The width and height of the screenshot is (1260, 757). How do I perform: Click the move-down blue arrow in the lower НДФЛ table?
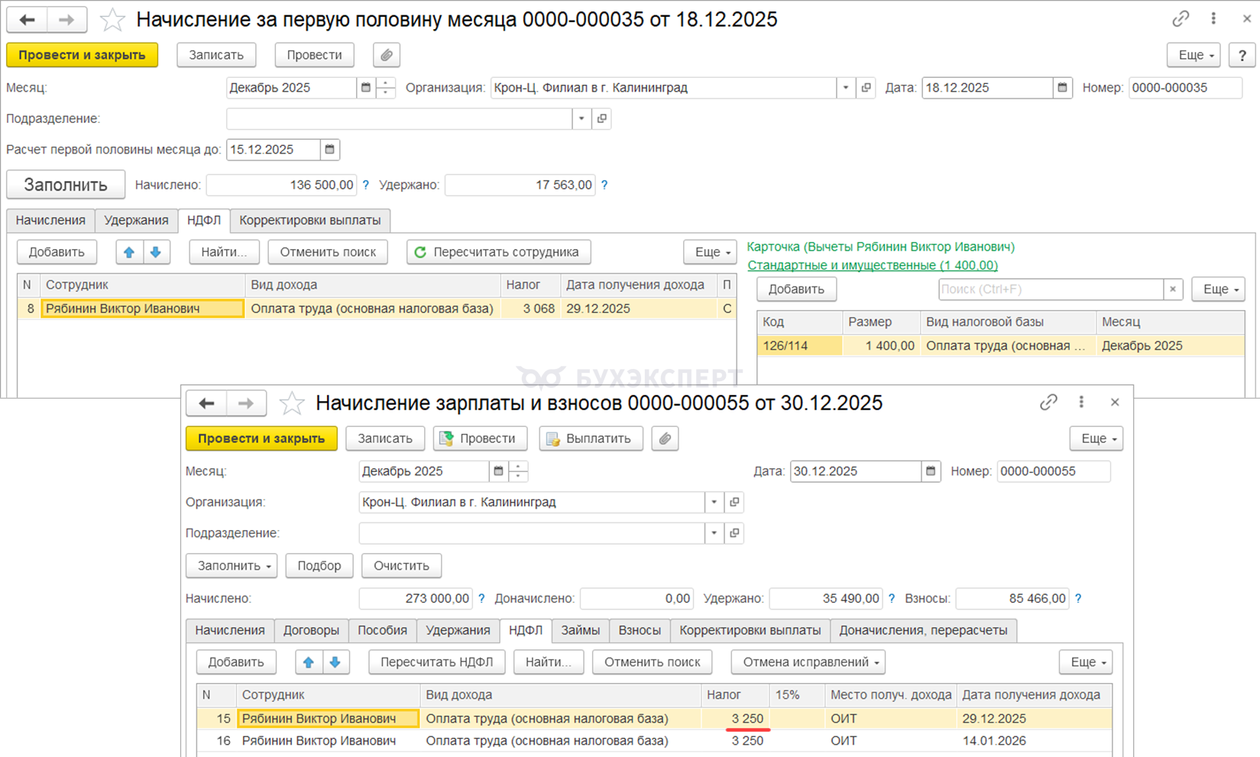335,662
